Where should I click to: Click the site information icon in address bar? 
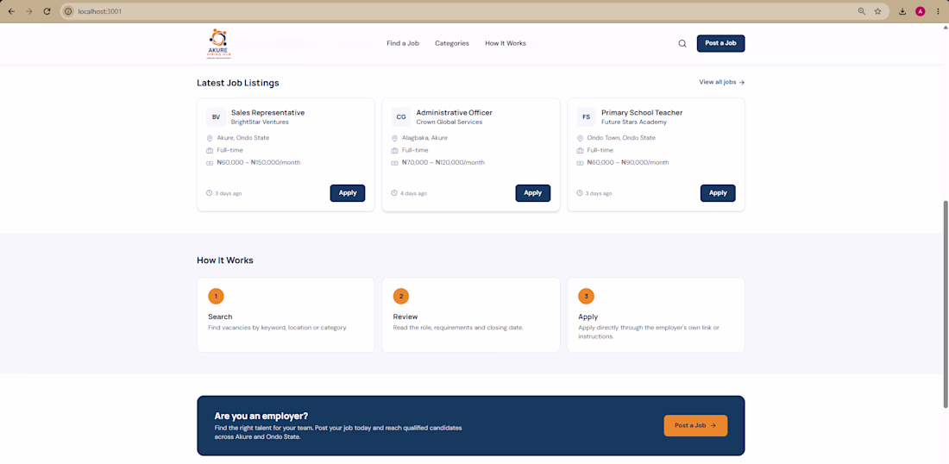point(68,11)
